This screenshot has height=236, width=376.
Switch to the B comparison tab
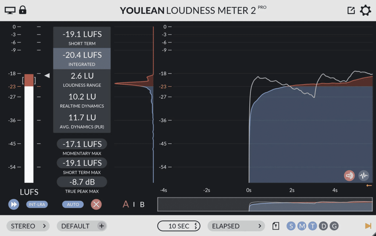tap(142, 204)
